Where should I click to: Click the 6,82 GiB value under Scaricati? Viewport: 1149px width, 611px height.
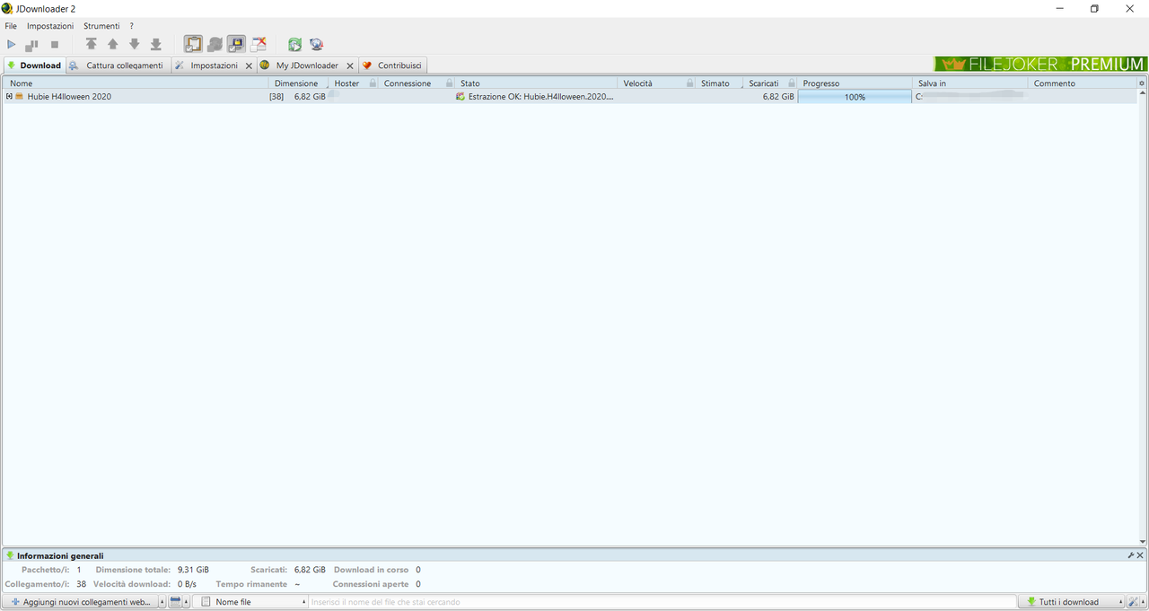click(778, 96)
